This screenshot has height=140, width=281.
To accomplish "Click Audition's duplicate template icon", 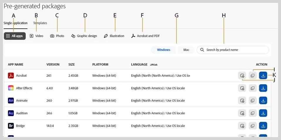I will coord(253,113).
